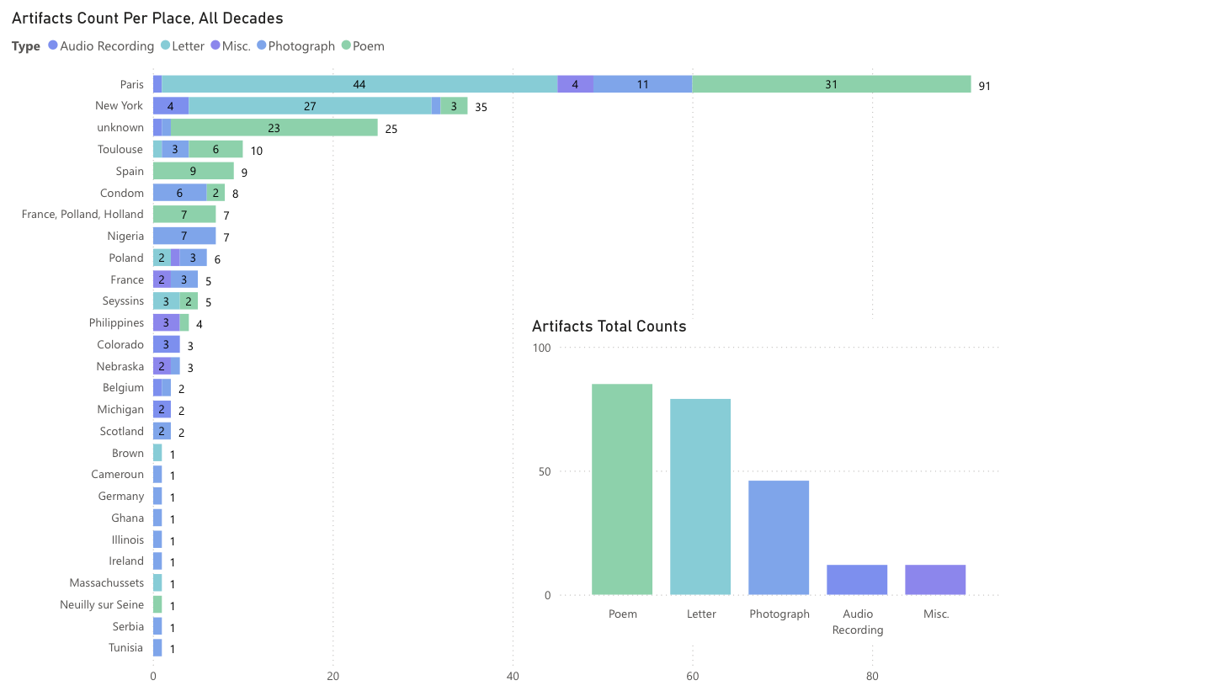Click the Poem column in Artifacts Total Counts
Image resolution: width=1229 pixels, height=691 pixels.
(622, 489)
